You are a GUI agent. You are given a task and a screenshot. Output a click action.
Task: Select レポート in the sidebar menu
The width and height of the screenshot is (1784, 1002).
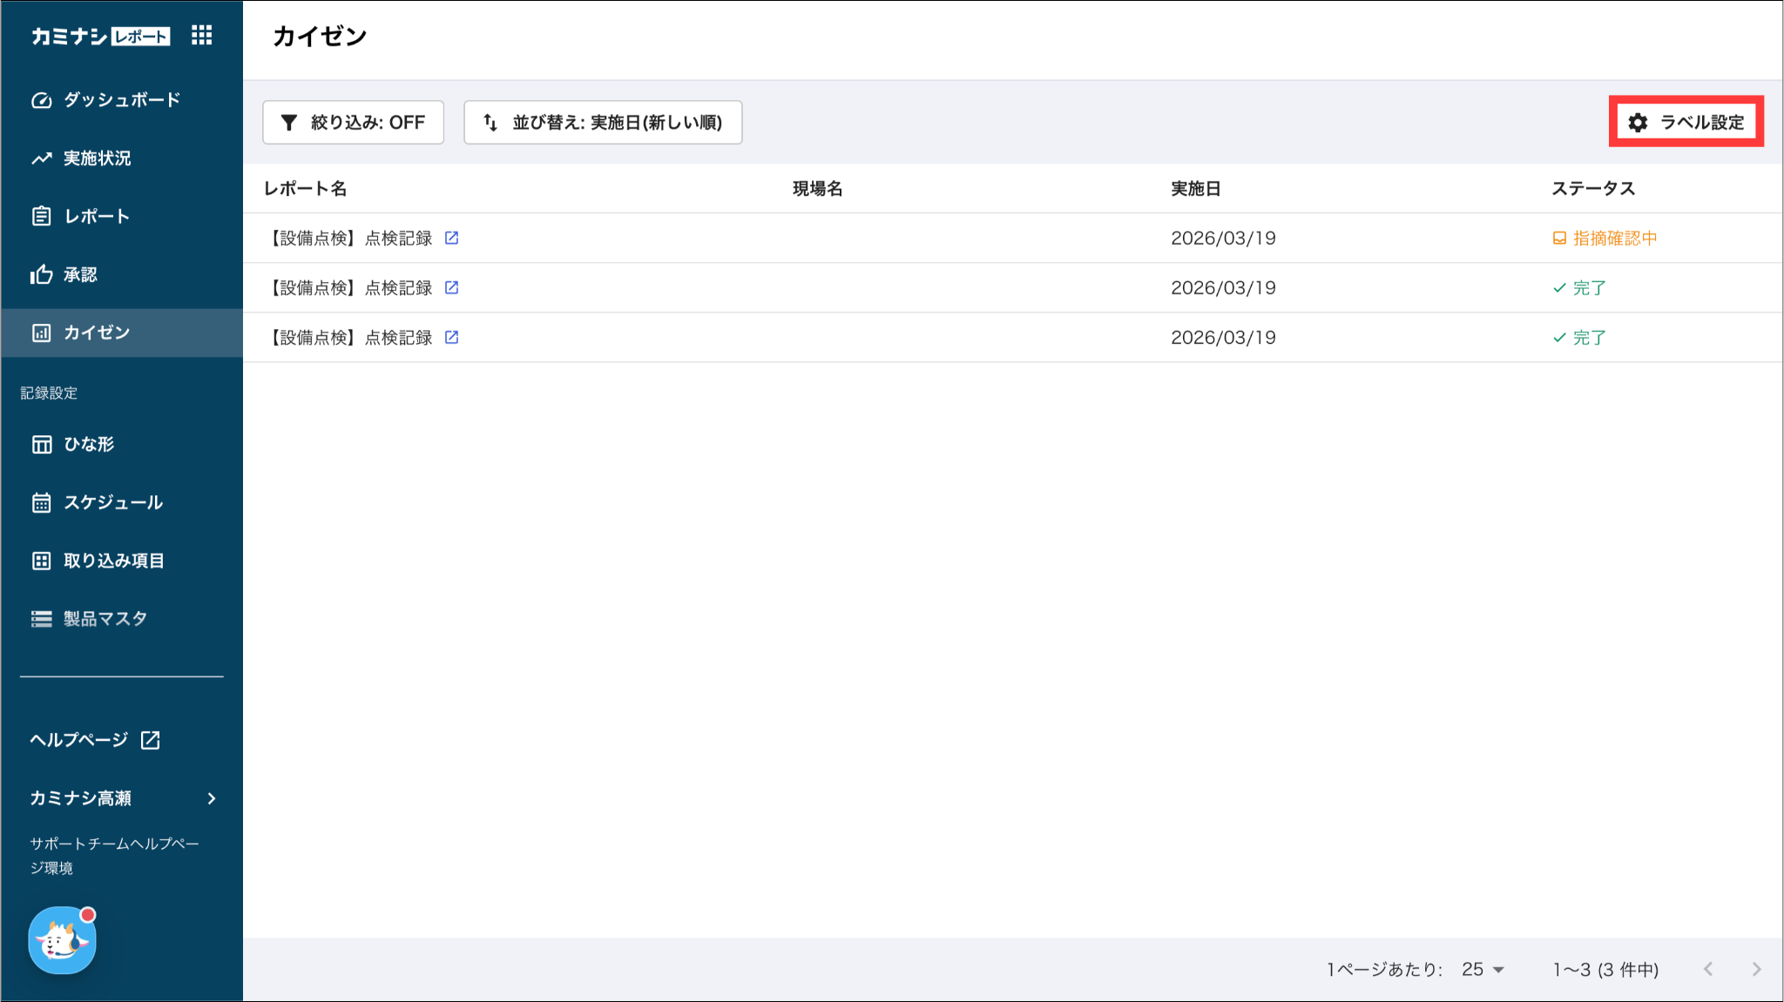pos(122,216)
